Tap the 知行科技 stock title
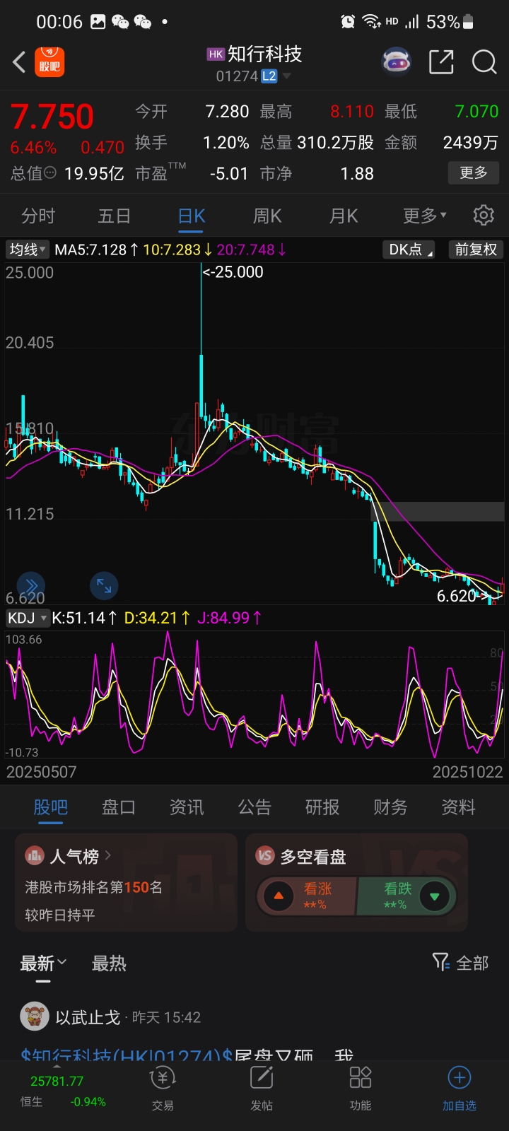509x1131 pixels. click(265, 54)
